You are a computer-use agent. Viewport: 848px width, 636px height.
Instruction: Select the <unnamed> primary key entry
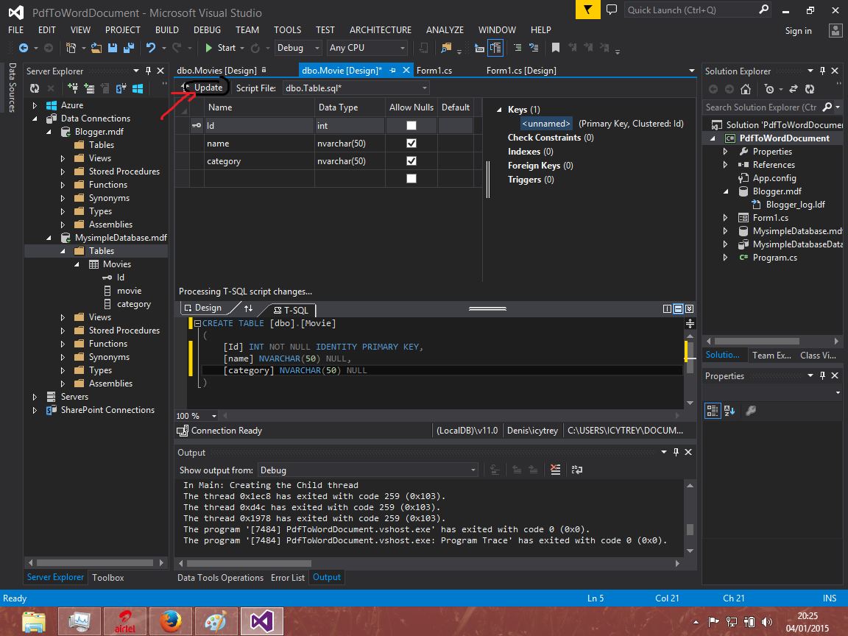tap(545, 124)
